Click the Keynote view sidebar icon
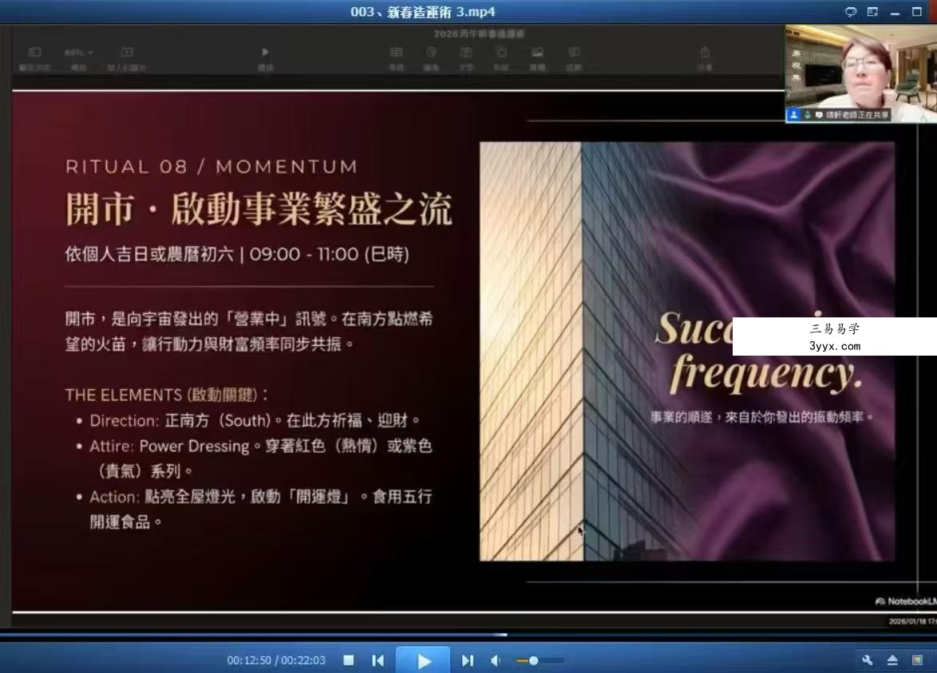This screenshot has width=937, height=673. pyautogui.click(x=34, y=53)
